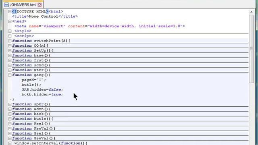Click the vertical scrollbar up arrow
The width and height of the screenshot is (258, 145).
[x=252, y=12]
